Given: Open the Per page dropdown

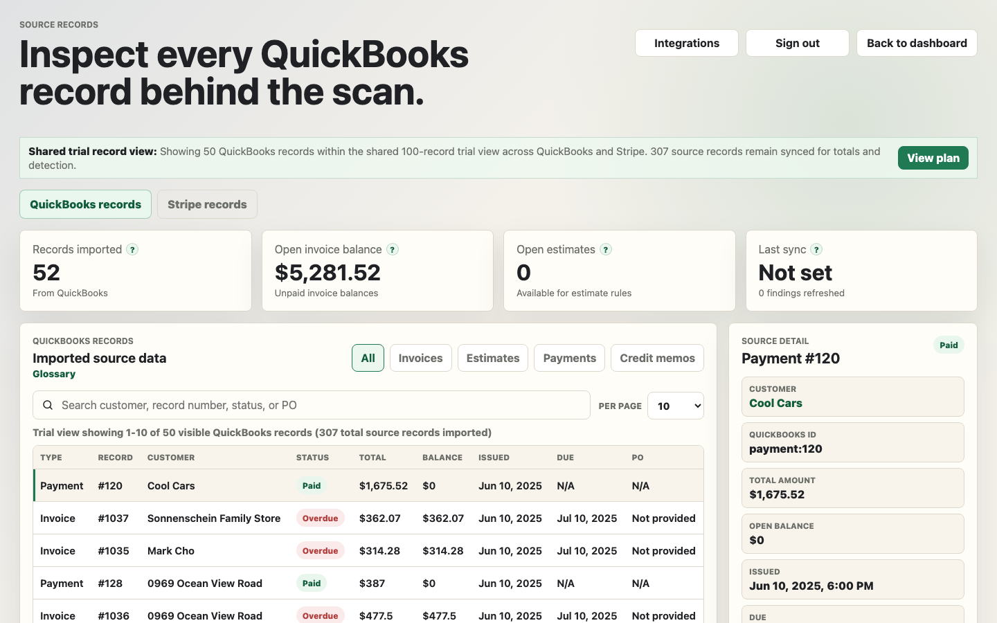Looking at the screenshot, I should (676, 406).
